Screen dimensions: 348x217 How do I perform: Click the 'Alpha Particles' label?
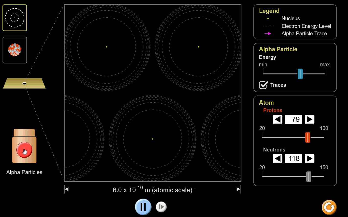click(24, 172)
